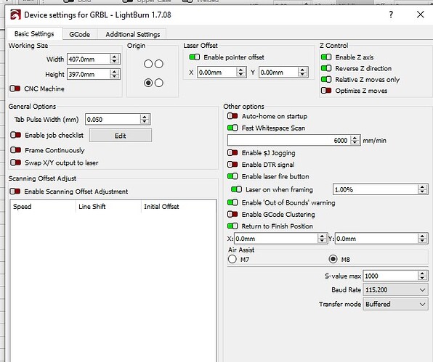
Task: Toggle Enable job checklist switch
Action: click(x=16, y=135)
